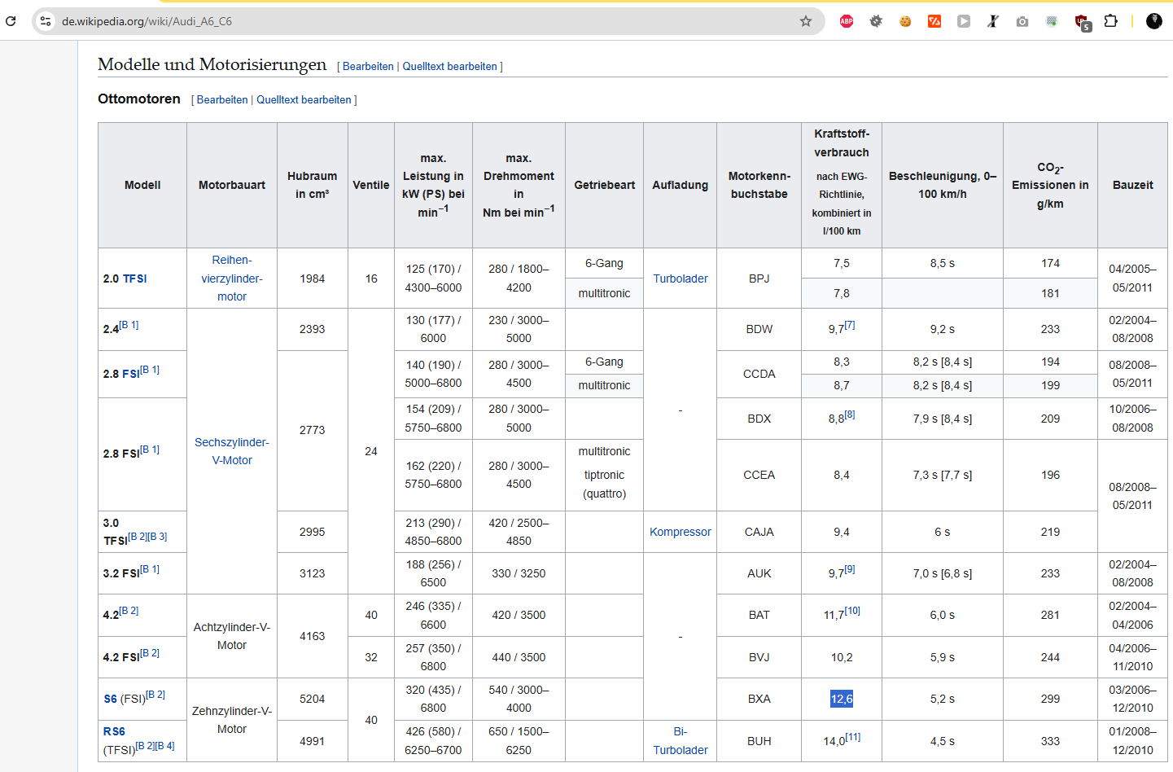Viewport: 1173px width, 772px height.
Task: Click the highlighted 12,6 consumption cell
Action: (x=842, y=699)
